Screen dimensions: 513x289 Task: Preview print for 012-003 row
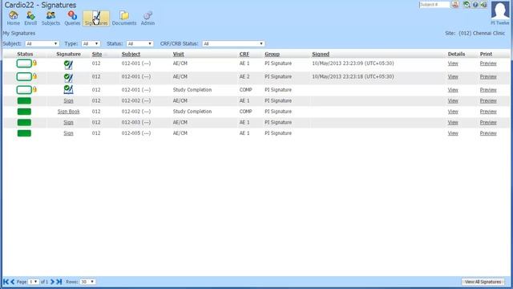[x=488, y=122]
